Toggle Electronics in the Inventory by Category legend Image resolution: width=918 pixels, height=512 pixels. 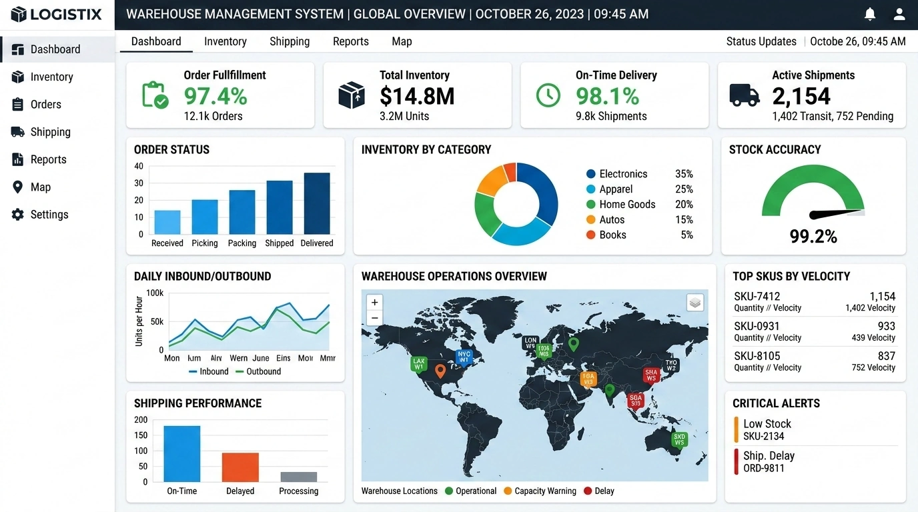(622, 173)
